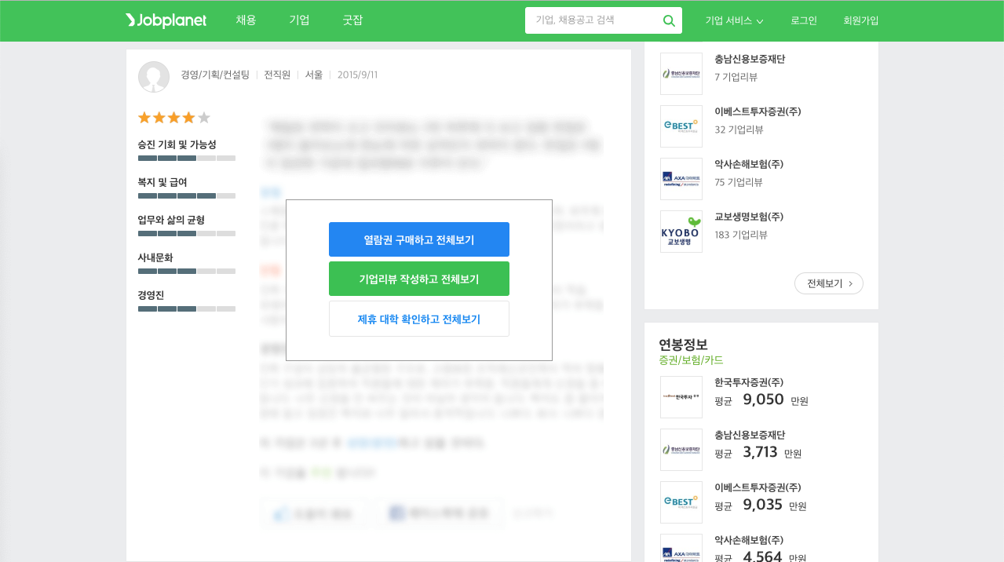The height and width of the screenshot is (562, 1004).
Task: Click the 연봉정보 heading
Action: coord(683,345)
